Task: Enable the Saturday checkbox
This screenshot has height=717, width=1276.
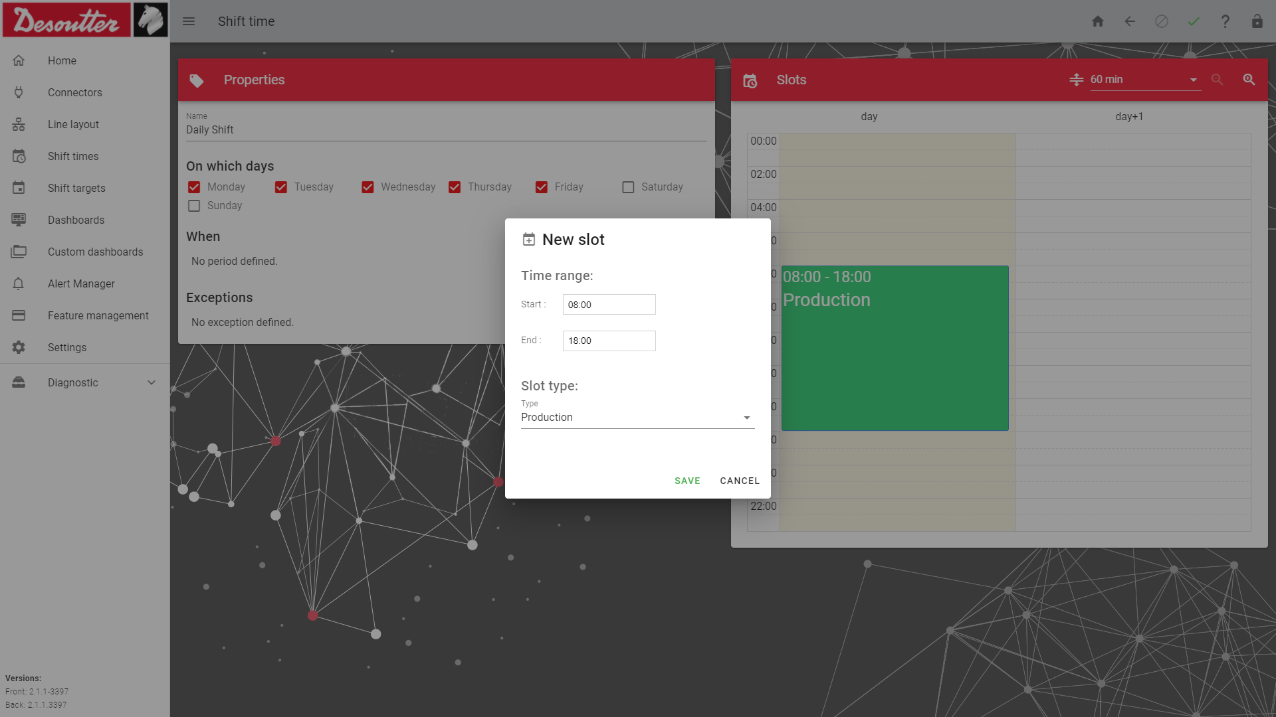Action: (x=628, y=187)
